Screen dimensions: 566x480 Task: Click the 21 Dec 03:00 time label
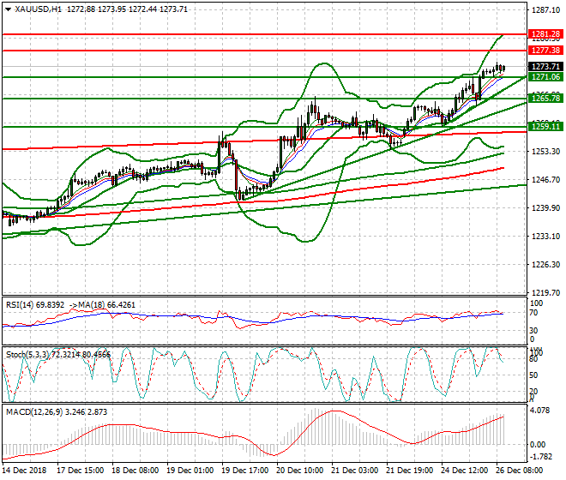click(x=354, y=471)
